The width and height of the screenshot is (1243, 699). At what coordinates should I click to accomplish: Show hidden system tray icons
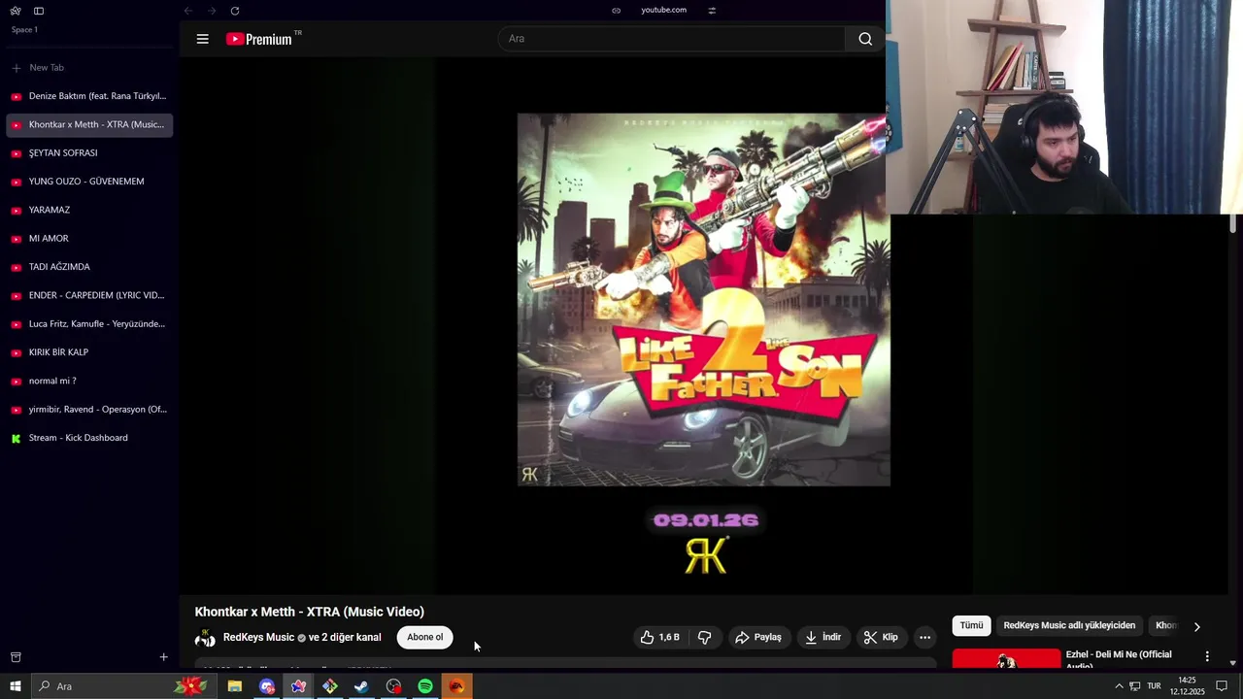coord(1119,686)
